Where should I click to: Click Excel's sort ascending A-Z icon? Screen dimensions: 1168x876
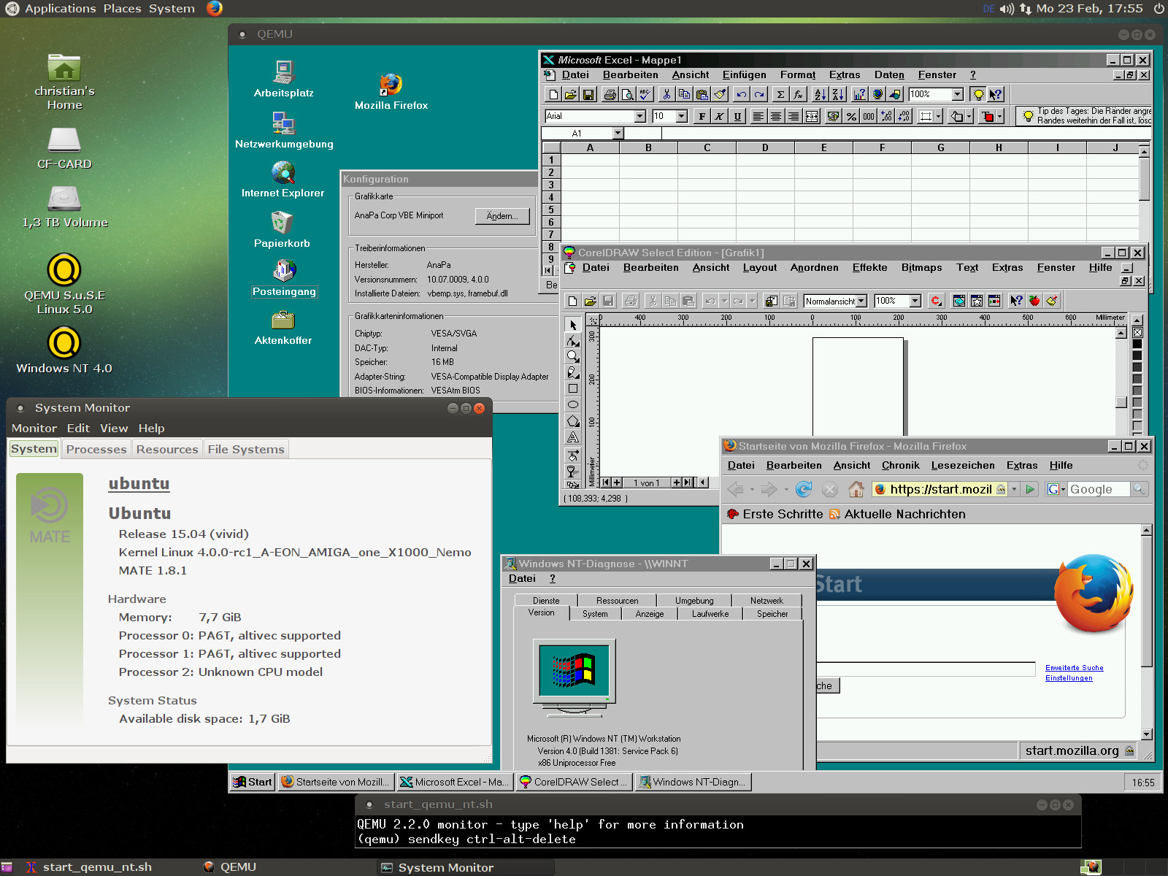pos(820,94)
